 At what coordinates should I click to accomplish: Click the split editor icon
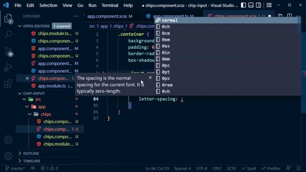pyautogui.click(x=289, y=16)
